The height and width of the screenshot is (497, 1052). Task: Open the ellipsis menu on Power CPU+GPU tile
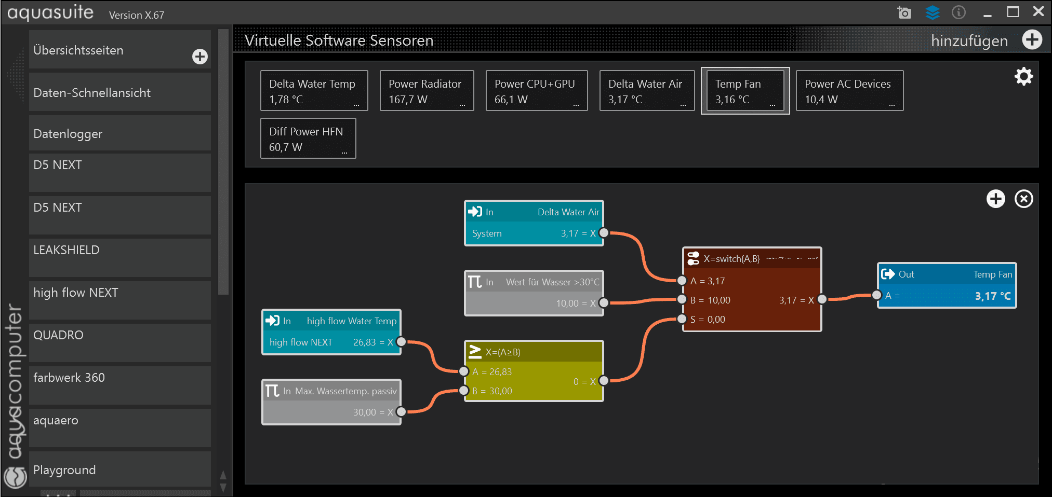pyautogui.click(x=576, y=105)
